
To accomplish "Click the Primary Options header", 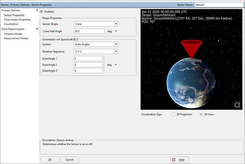I will coord(11,10).
